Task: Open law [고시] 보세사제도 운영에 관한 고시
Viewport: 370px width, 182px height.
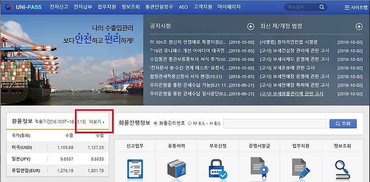Action: (295, 59)
